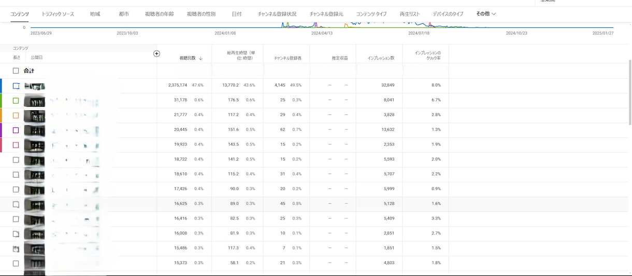Select the 都市 tab
The width and height of the screenshot is (632, 276).
coord(124,14)
